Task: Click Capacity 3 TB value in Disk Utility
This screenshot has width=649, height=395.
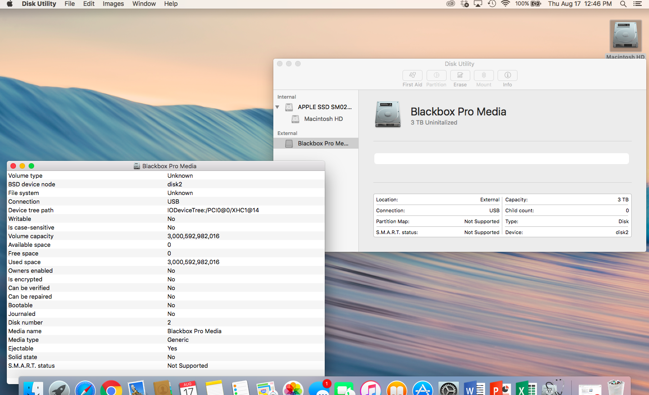Action: click(623, 200)
